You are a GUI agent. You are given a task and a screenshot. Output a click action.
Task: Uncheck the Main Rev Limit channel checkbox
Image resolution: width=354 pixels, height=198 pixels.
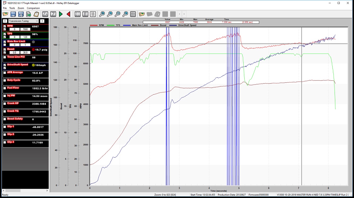click(5, 42)
